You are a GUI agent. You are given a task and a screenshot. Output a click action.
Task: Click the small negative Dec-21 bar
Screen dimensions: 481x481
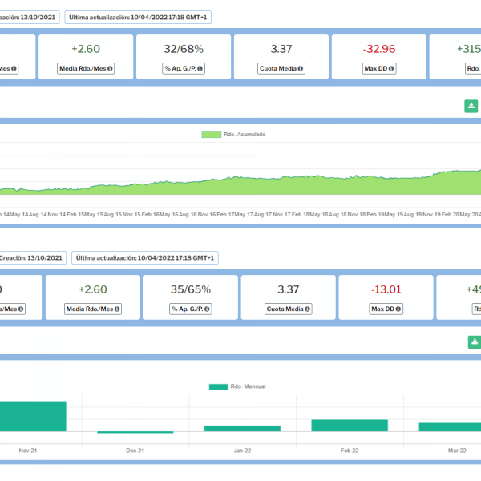pyautogui.click(x=135, y=432)
